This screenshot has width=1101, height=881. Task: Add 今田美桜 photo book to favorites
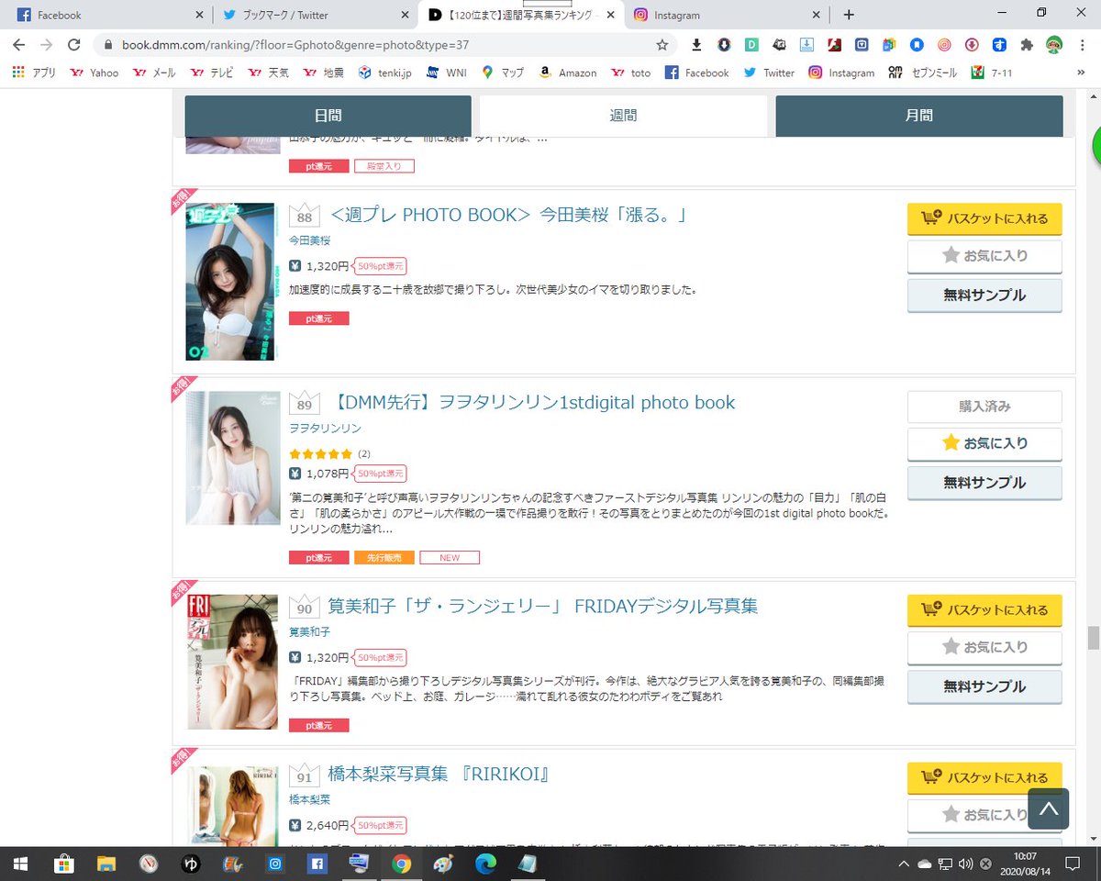(x=984, y=256)
